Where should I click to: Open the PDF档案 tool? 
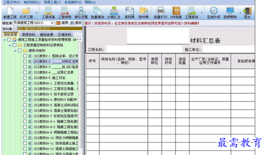(x=176, y=13)
